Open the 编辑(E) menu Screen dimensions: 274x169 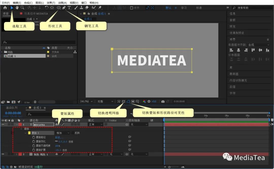pos(17,3)
